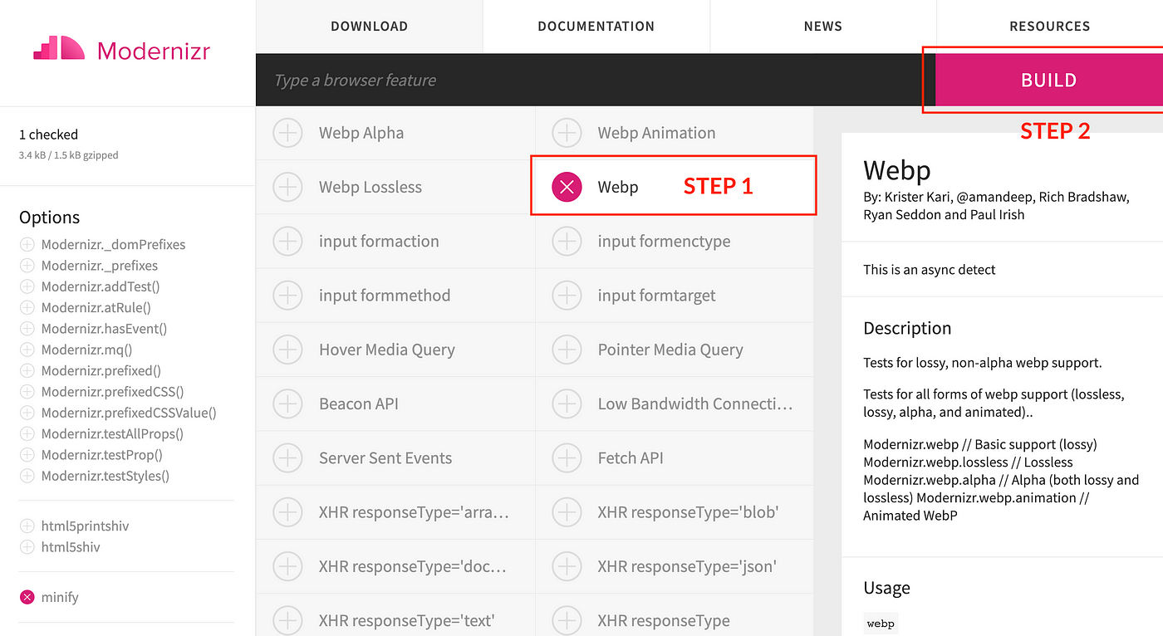Screen dimensions: 1163x636
Task: Enable html5printshiv option
Action: tap(27, 526)
